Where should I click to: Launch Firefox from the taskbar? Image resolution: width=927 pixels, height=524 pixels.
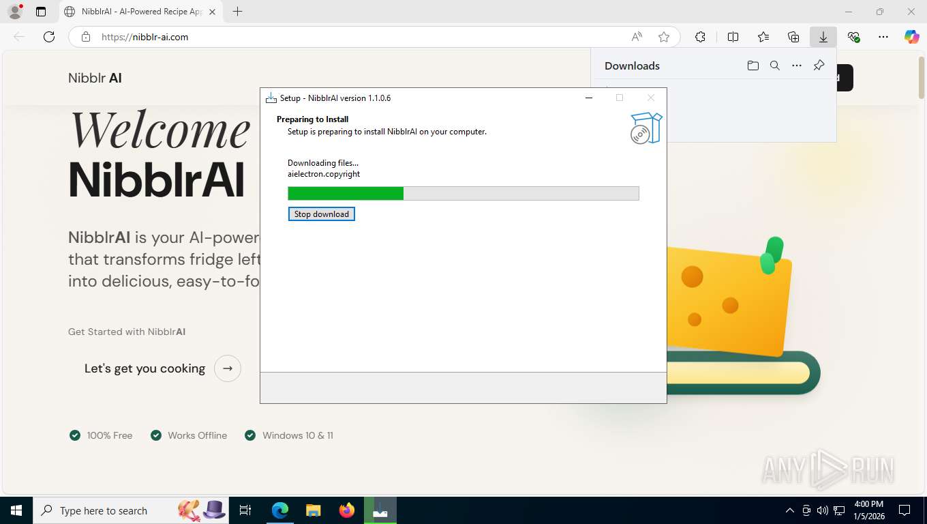point(347,510)
